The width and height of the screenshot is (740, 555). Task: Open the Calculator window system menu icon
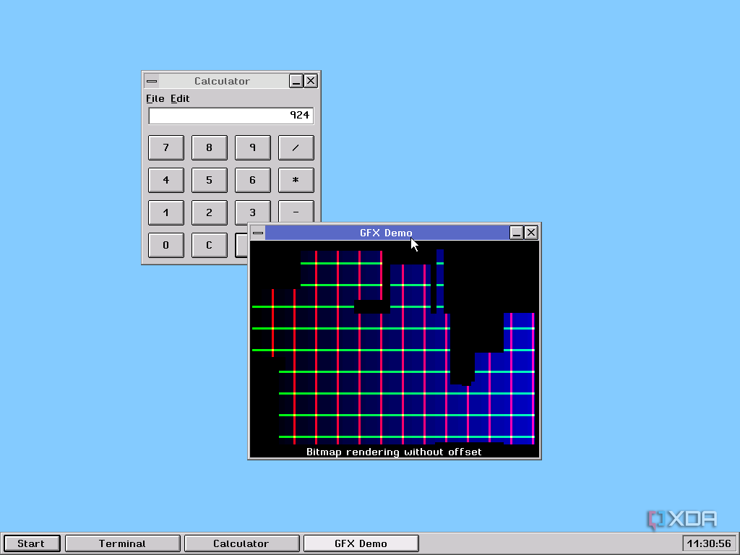tap(152, 81)
